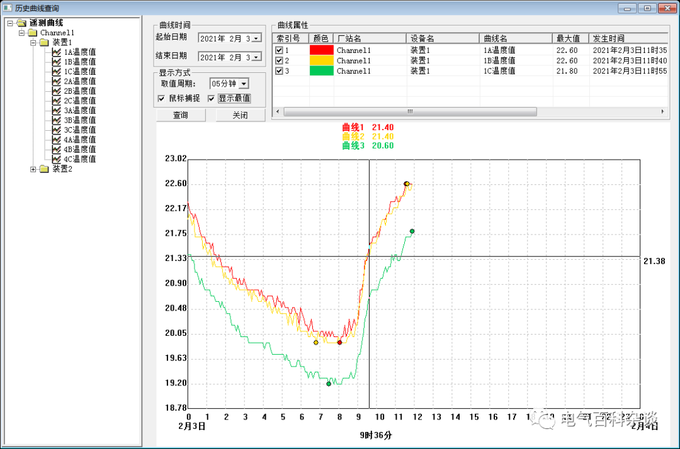Click the 1B温度值 curve icon
The width and height of the screenshot is (680, 449).
pyautogui.click(x=57, y=62)
